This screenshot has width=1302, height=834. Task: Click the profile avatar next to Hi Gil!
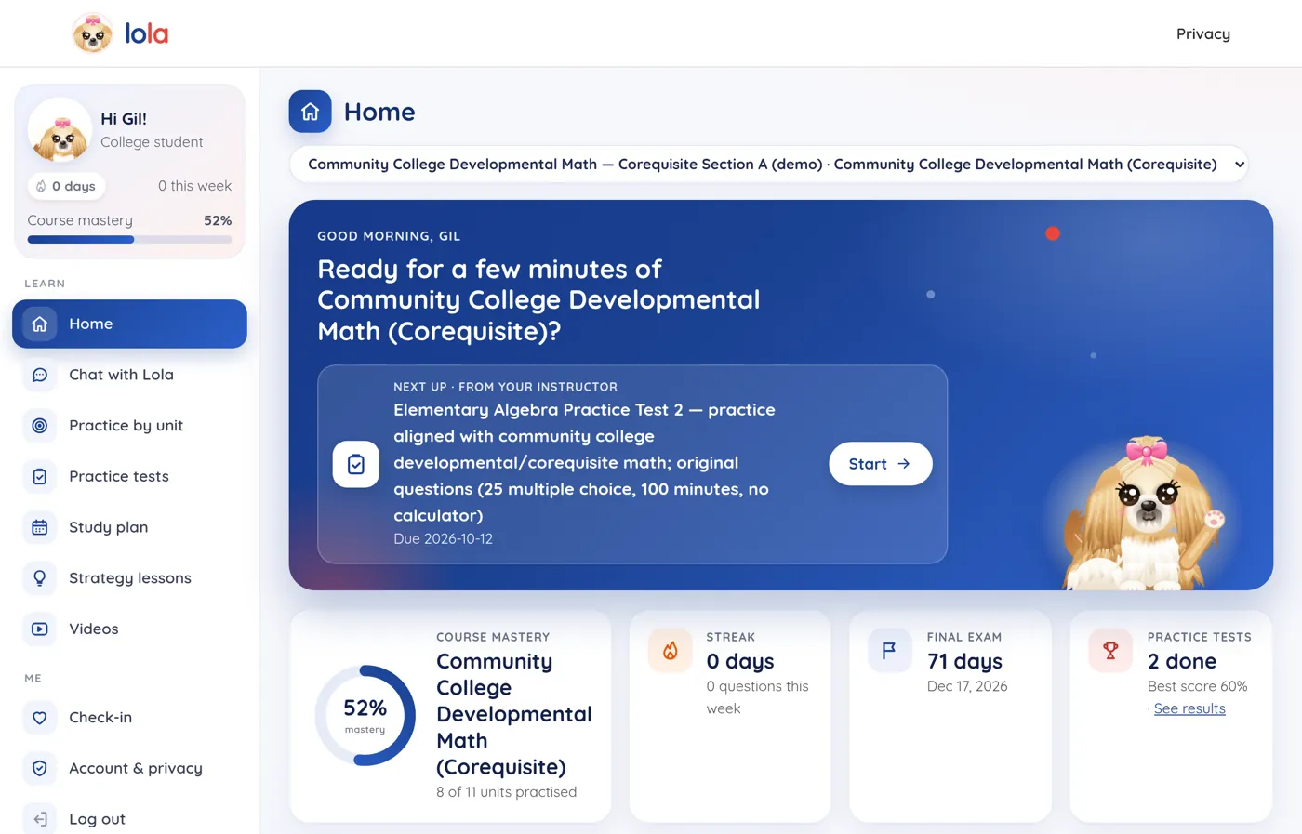(x=60, y=129)
